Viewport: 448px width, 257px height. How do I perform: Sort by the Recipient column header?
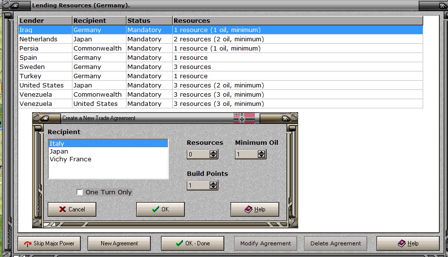point(99,20)
